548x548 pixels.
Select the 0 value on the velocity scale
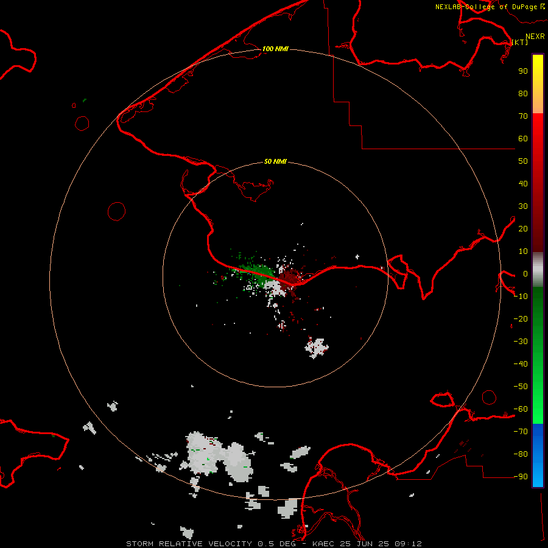pos(525,274)
